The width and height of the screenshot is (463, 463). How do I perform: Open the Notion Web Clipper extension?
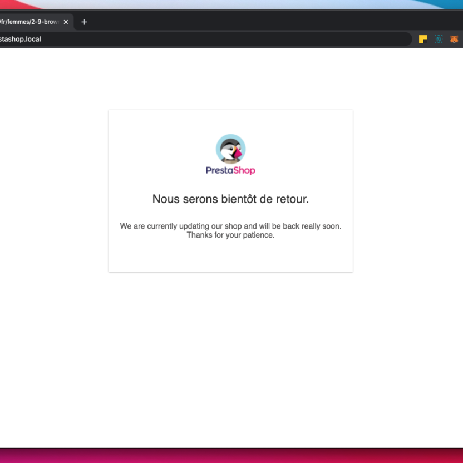tap(439, 39)
